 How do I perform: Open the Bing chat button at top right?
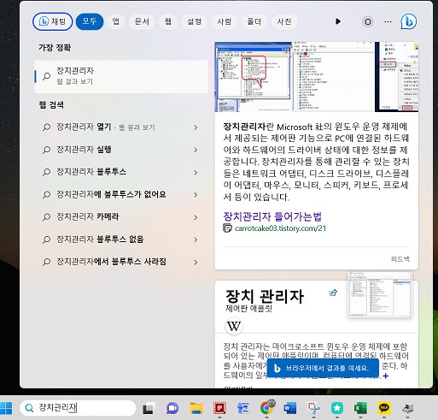[x=409, y=21]
